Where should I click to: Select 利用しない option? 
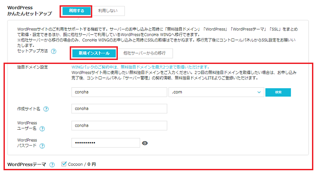point(108,11)
